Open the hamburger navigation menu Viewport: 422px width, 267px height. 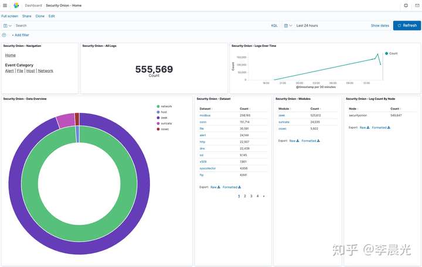tap(5, 5)
